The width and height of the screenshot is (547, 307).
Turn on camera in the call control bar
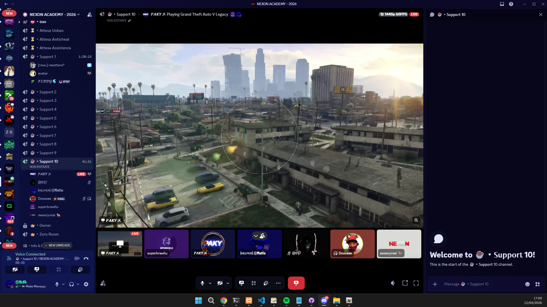[220, 283]
